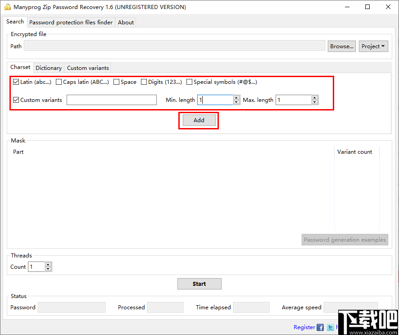This screenshot has width=399, height=335.
Task: Increase Min. length with the up arrow
Action: pyautogui.click(x=236, y=97)
